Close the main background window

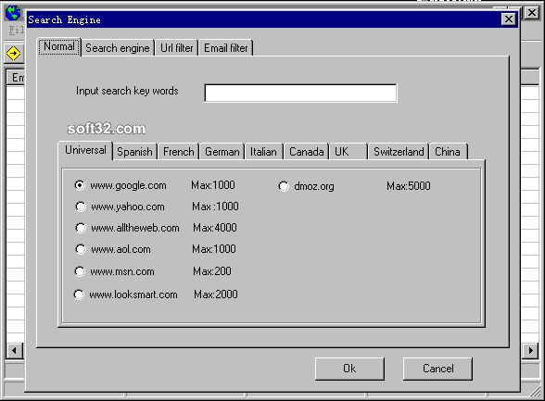[x=532, y=13]
